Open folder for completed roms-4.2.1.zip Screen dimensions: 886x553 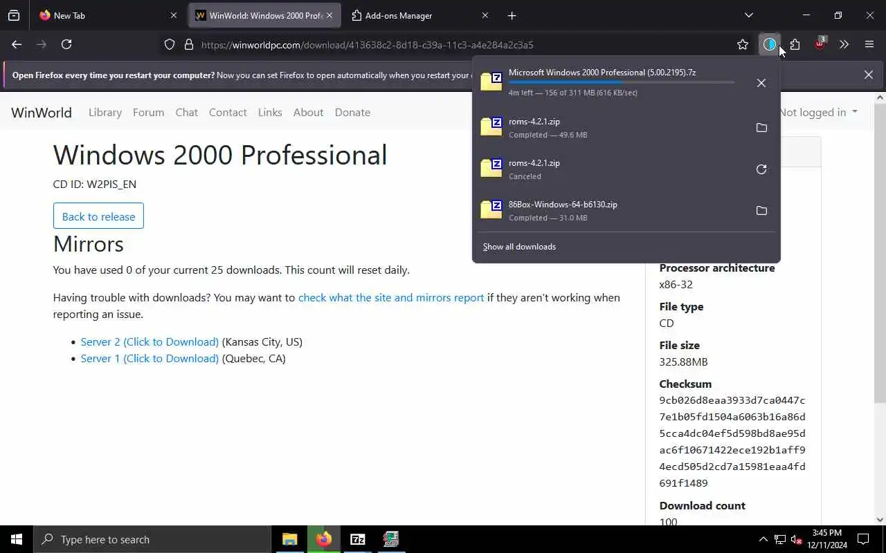pos(761,128)
